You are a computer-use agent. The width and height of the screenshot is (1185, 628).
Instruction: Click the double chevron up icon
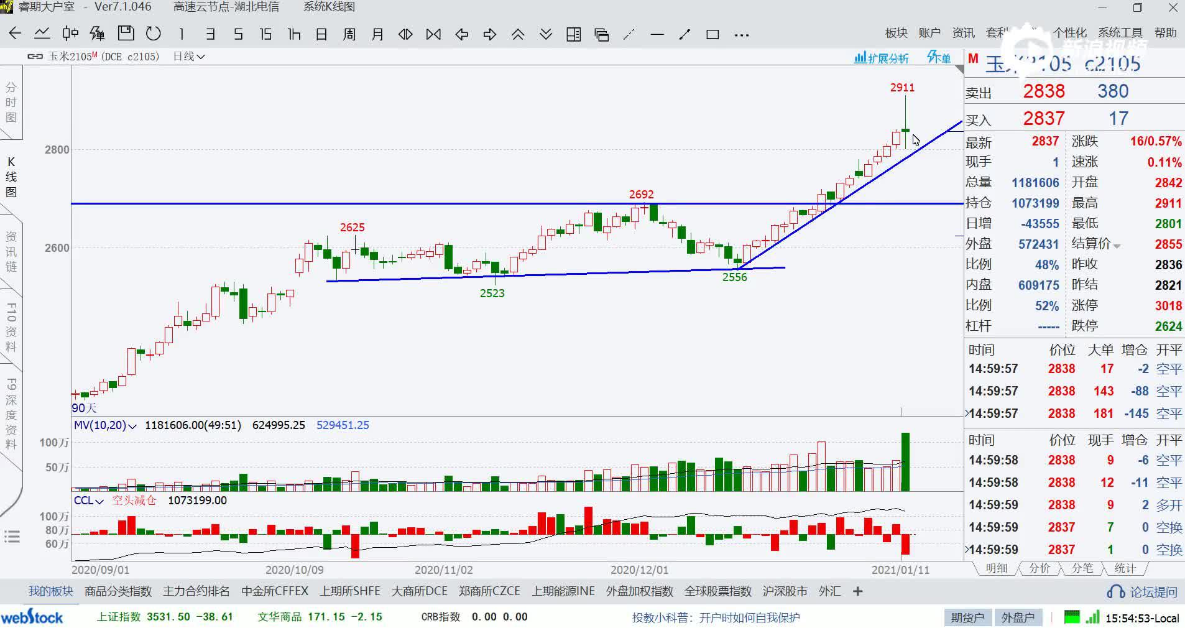point(517,34)
